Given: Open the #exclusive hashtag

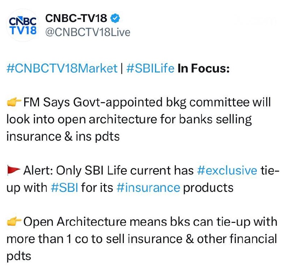Looking at the screenshot, I should (227, 171).
